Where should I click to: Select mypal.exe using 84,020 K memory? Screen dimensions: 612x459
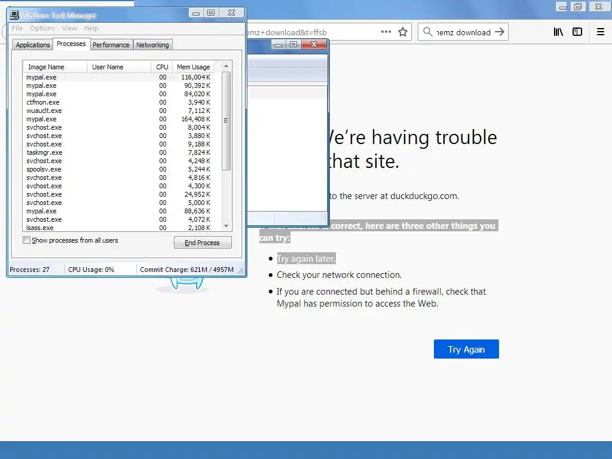119,94
